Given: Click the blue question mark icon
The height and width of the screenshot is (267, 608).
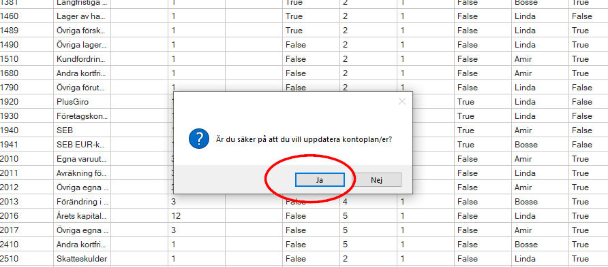Looking at the screenshot, I should coord(199,139).
